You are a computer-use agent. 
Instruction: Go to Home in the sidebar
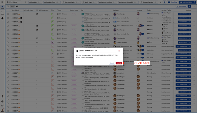pos(2,7)
